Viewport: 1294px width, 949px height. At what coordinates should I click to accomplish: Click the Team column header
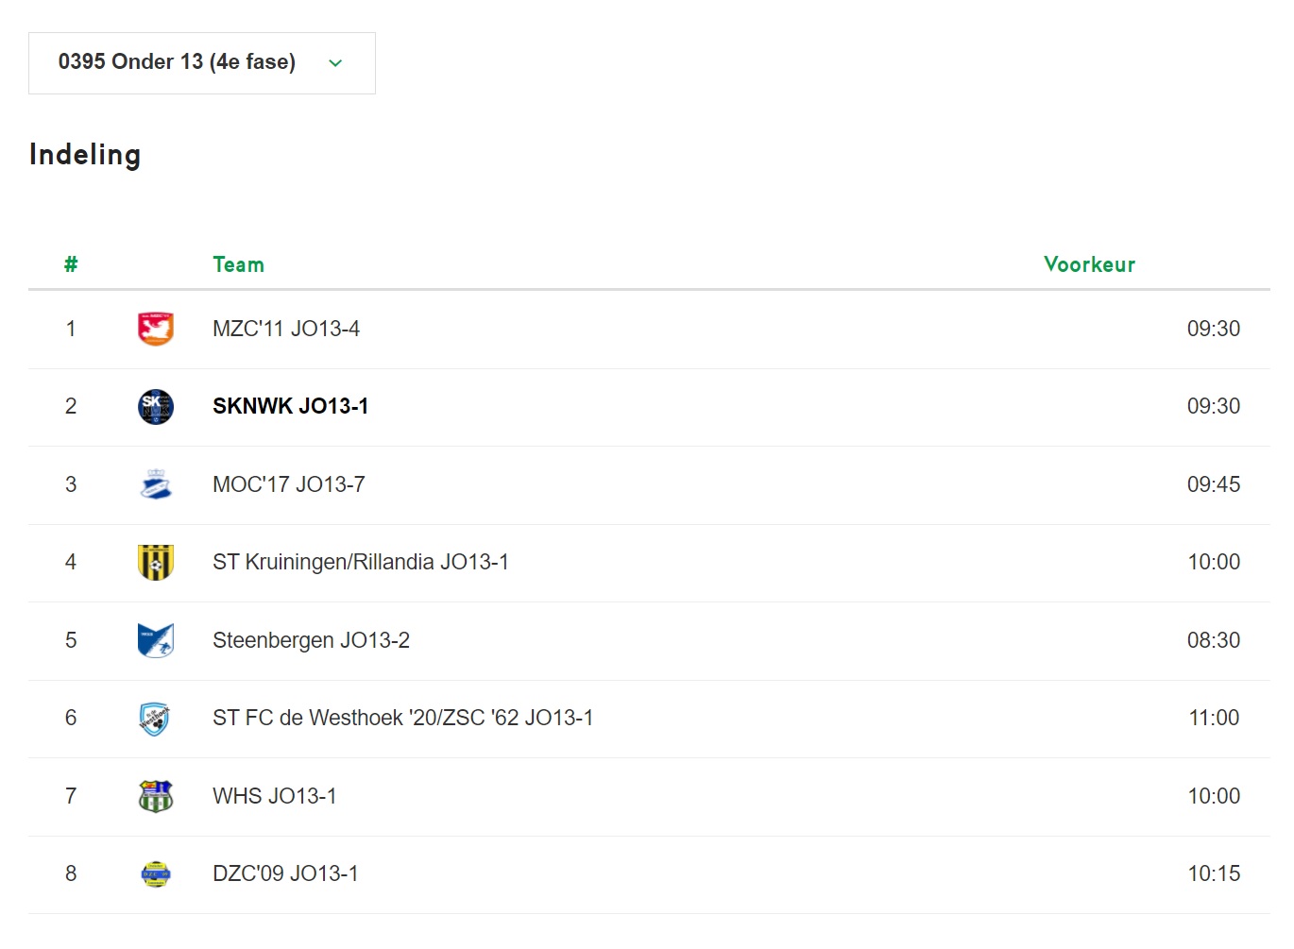click(239, 264)
